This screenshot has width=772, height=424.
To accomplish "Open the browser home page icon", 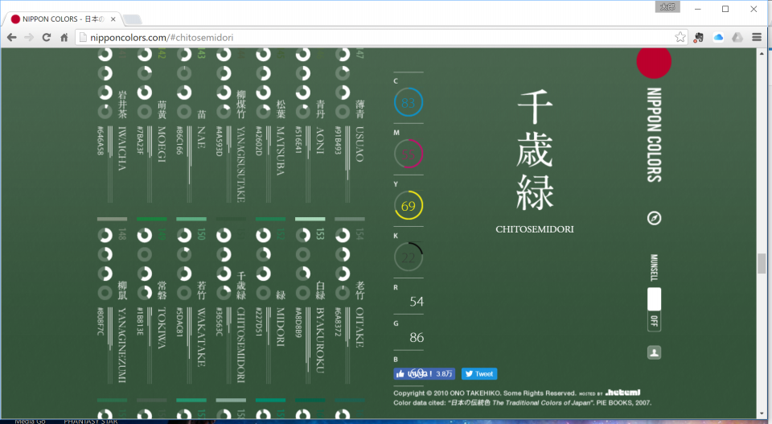I will point(64,38).
